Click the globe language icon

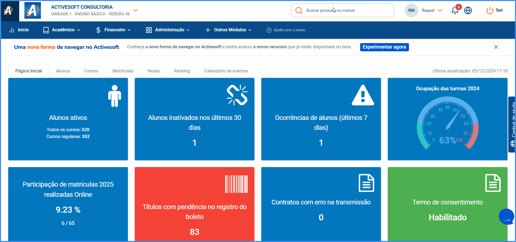[468, 10]
